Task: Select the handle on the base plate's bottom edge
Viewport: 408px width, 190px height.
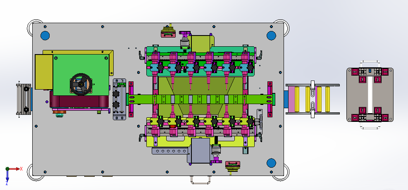Action: point(200,180)
